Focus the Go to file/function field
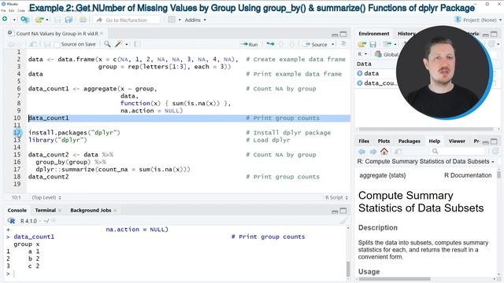Screen dimensions: 504x283 click(127, 20)
